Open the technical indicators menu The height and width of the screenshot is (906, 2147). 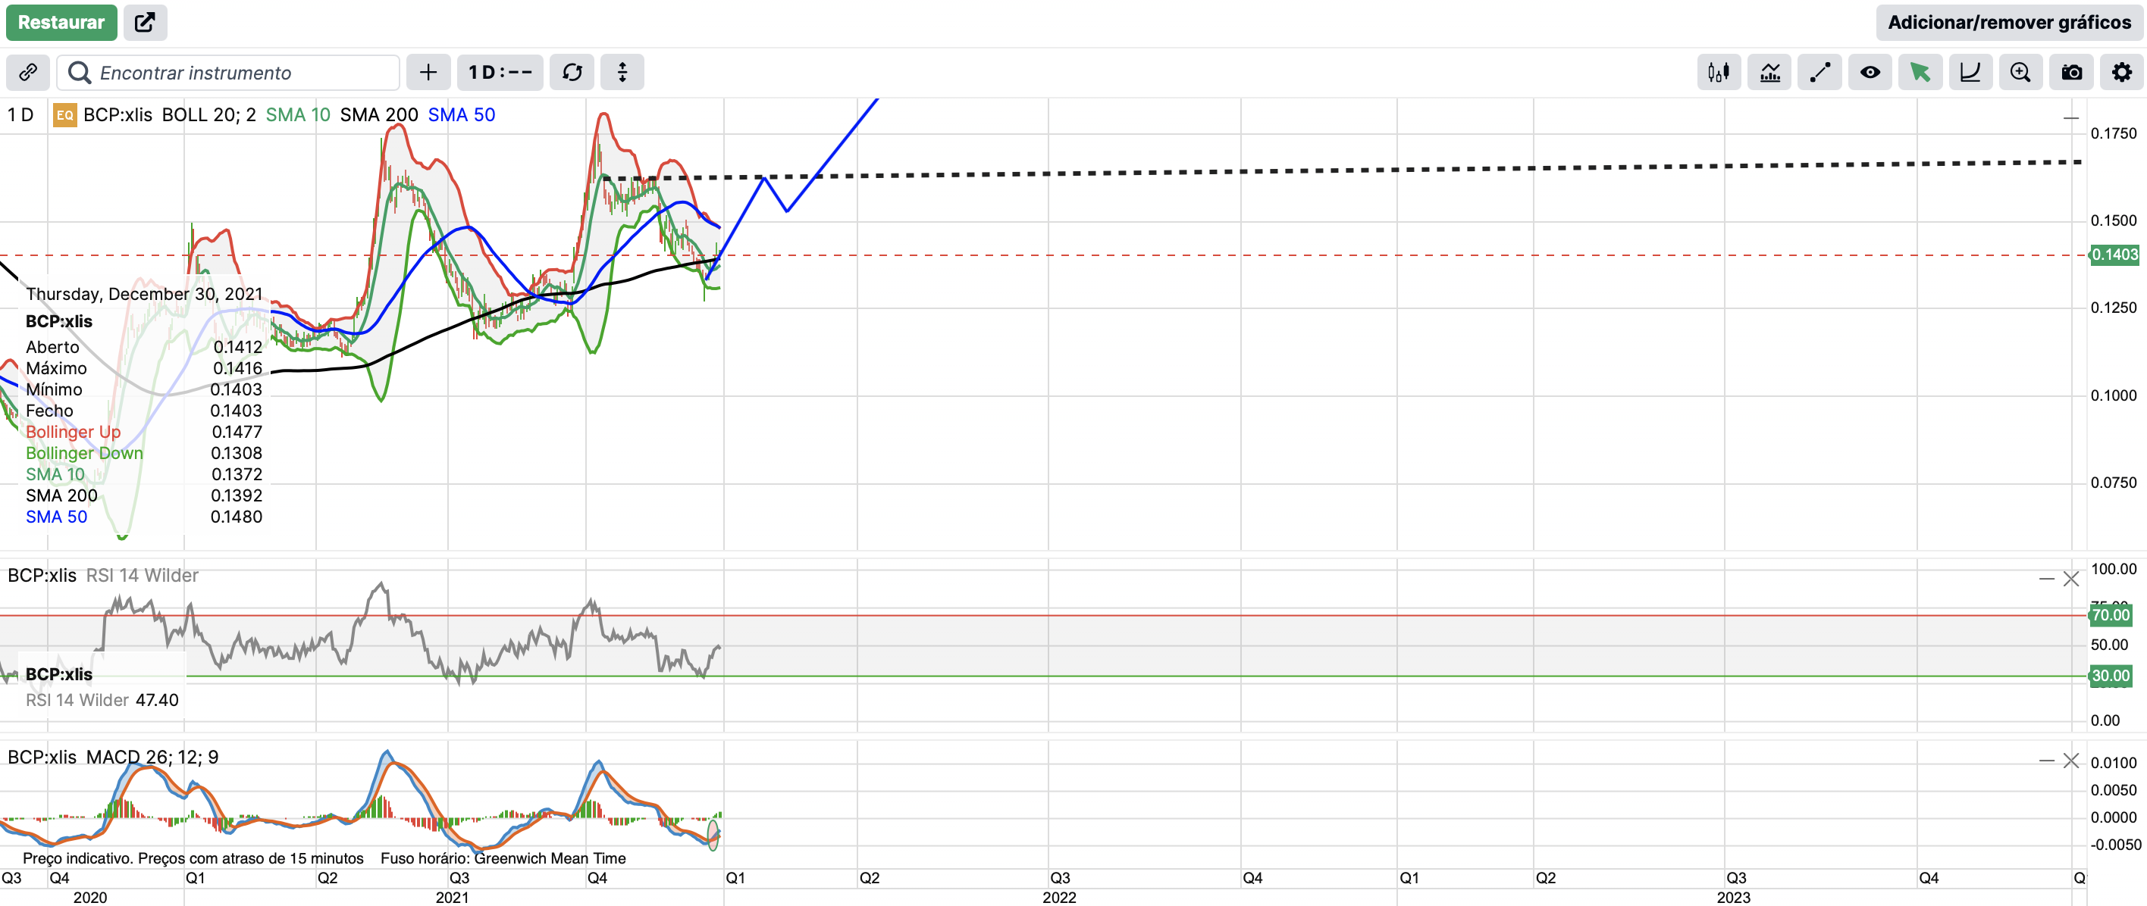pyautogui.click(x=1769, y=73)
